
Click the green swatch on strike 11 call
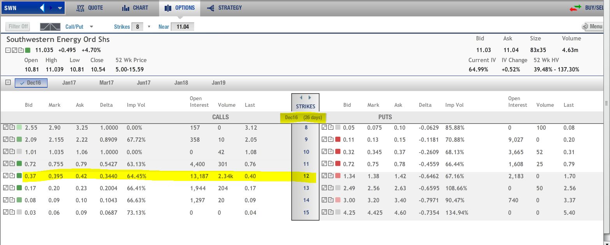(x=19, y=164)
